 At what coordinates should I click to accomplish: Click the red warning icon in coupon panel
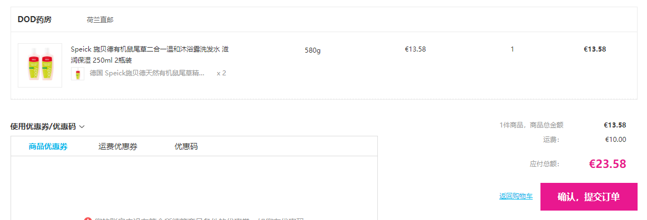[87, 219]
